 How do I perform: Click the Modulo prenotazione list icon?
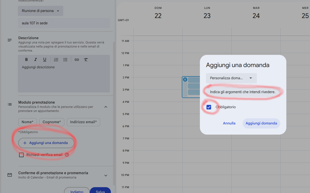tap(10, 104)
